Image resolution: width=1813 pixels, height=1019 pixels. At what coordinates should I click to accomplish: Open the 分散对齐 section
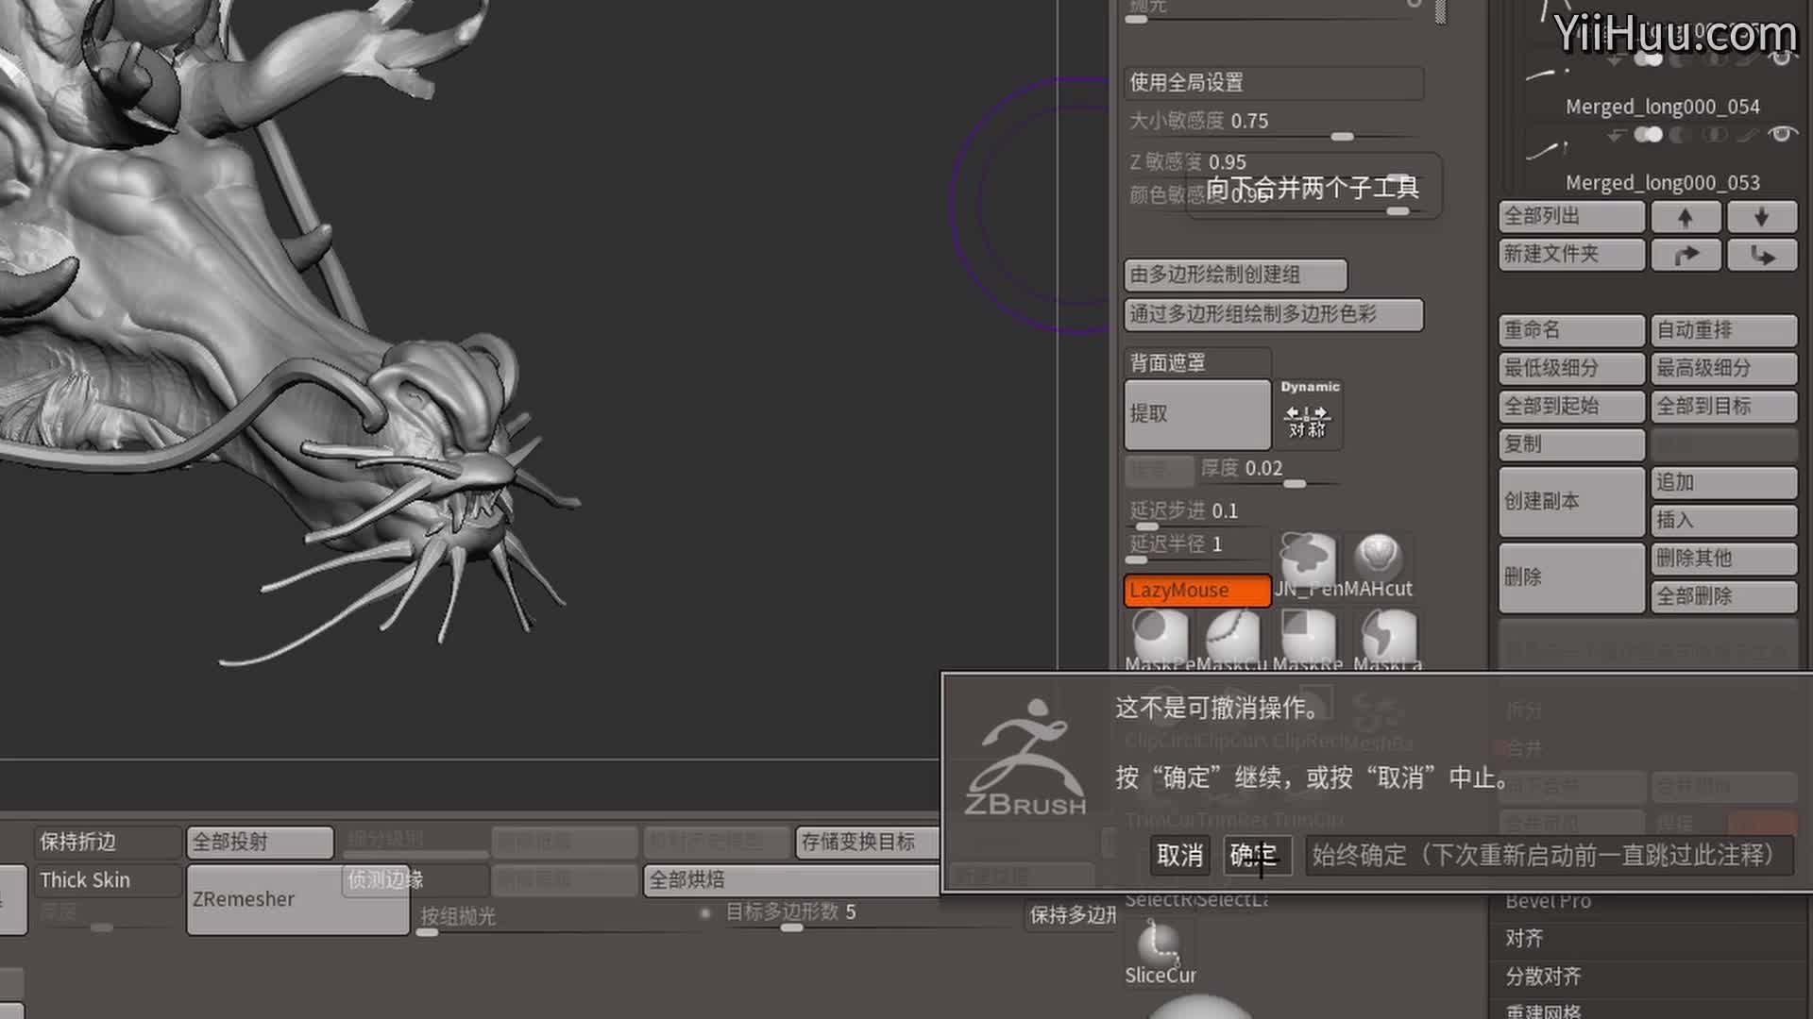click(x=1543, y=977)
